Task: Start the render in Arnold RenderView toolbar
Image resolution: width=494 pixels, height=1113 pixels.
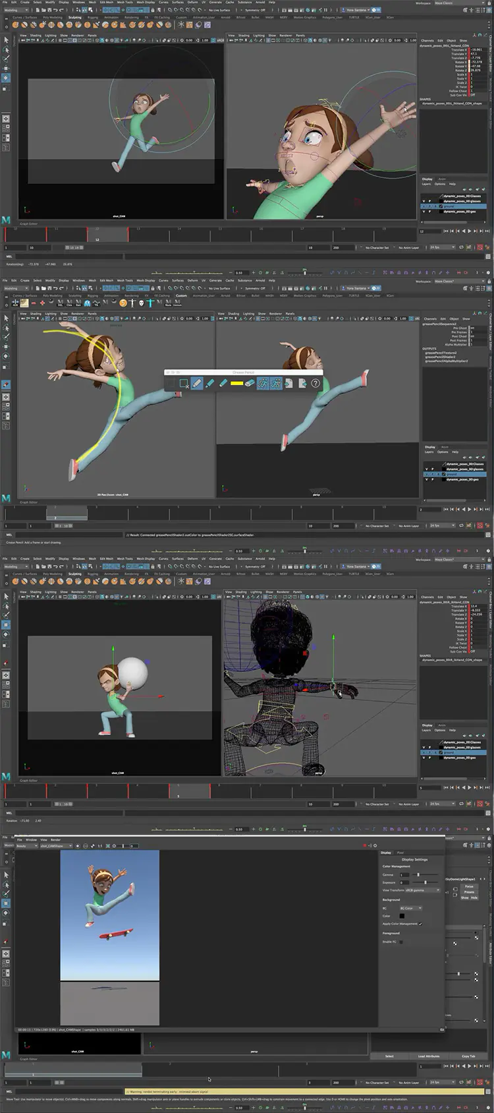Action: point(78,846)
